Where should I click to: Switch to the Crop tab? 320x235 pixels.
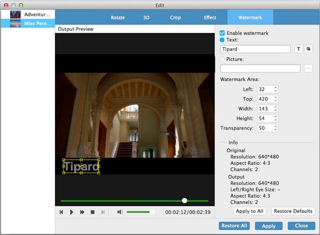click(175, 18)
